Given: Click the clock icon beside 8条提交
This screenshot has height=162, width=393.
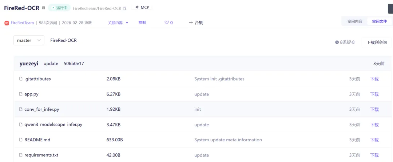Looking at the screenshot, I should click(337, 42).
